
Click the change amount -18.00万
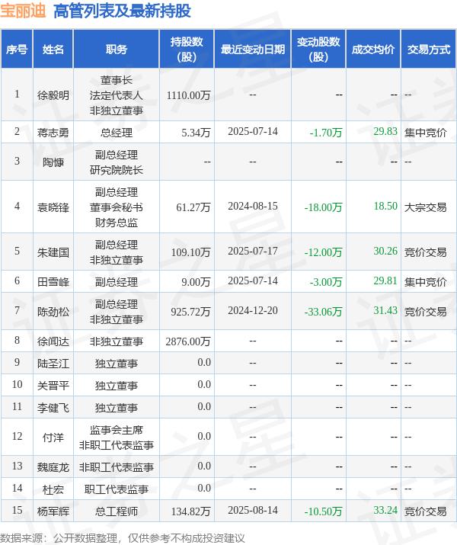pos(323,207)
